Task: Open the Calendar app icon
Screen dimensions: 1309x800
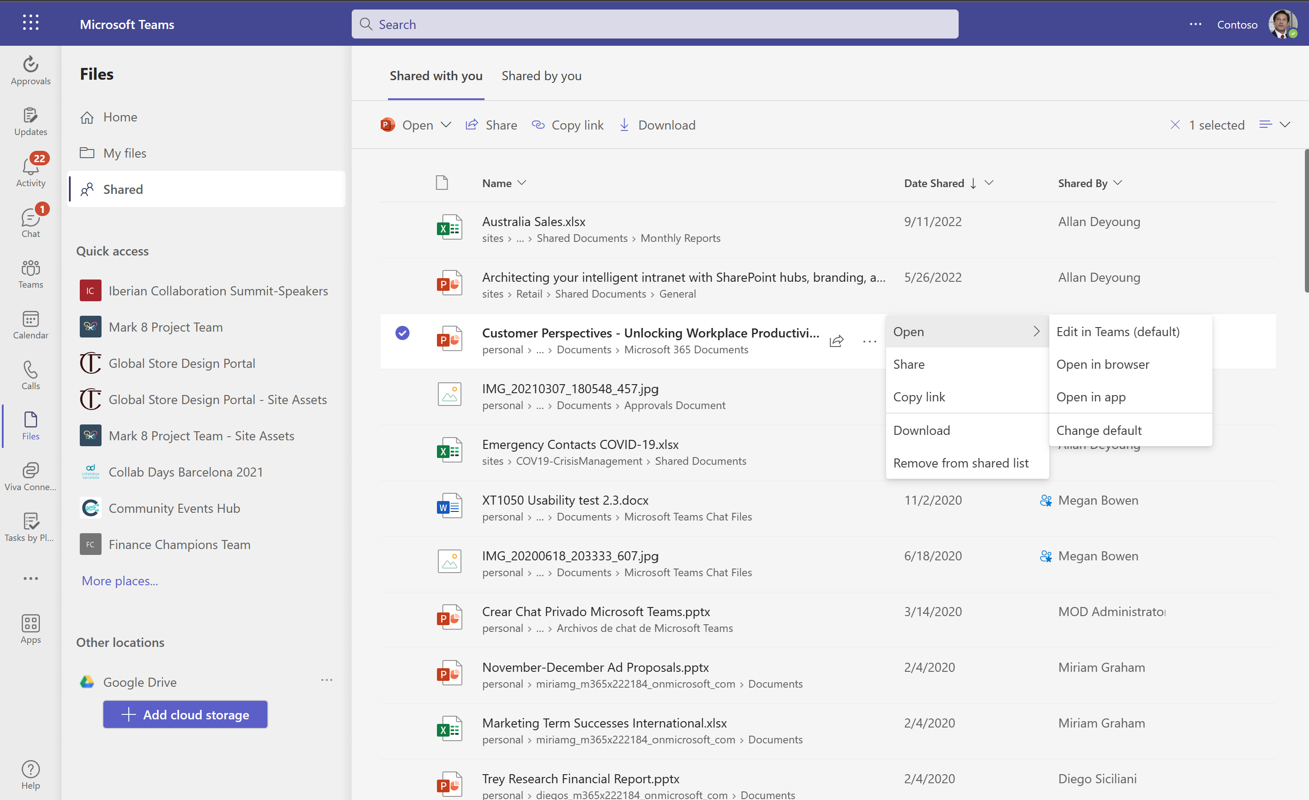Action: point(30,324)
